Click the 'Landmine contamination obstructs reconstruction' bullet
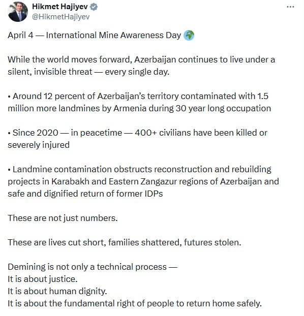304x316 pixels. (x=143, y=181)
